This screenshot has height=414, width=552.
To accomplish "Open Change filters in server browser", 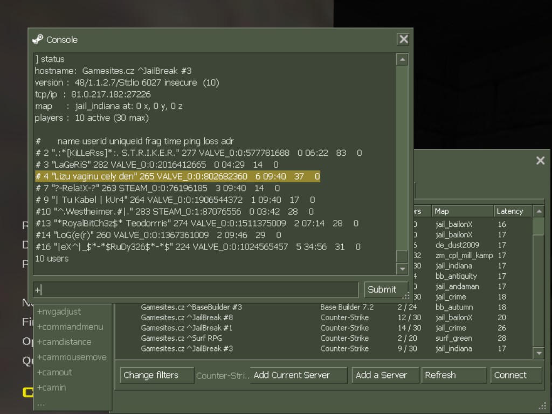I will click(x=157, y=375).
